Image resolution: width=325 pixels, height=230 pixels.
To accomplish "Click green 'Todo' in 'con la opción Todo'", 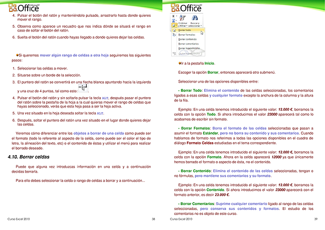I will (x=211, y=114).
